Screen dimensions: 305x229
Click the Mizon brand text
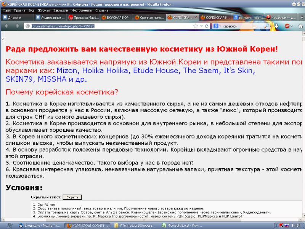[67, 71]
